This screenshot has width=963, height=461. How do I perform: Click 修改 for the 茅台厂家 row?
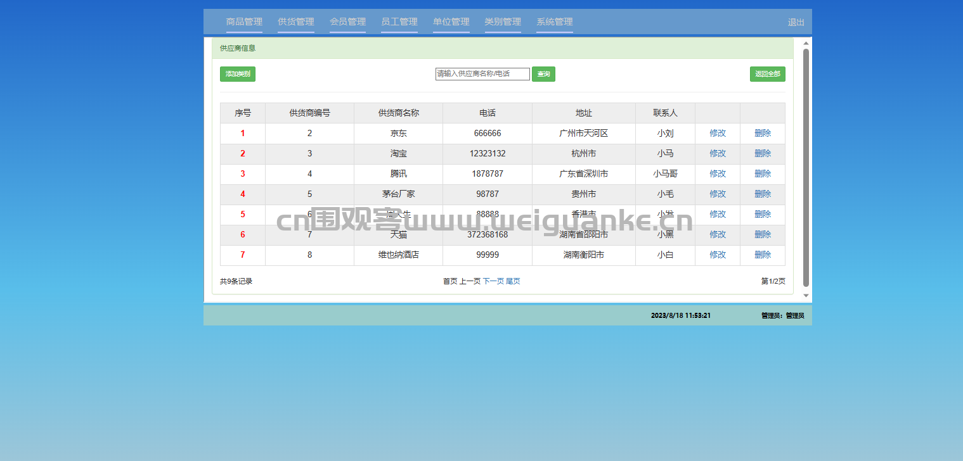pyautogui.click(x=718, y=194)
